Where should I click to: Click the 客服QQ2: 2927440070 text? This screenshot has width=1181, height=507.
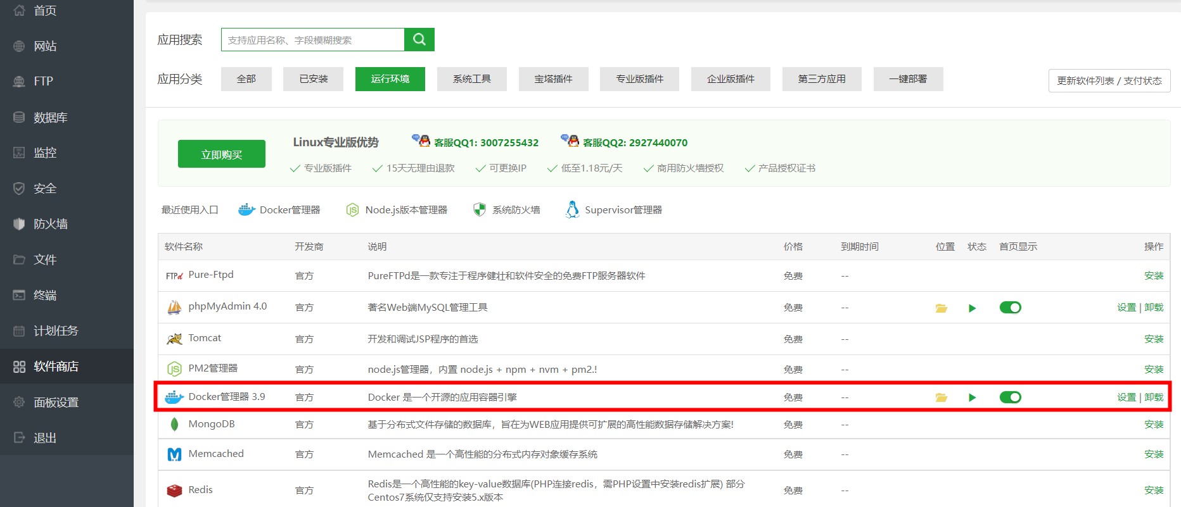click(635, 143)
